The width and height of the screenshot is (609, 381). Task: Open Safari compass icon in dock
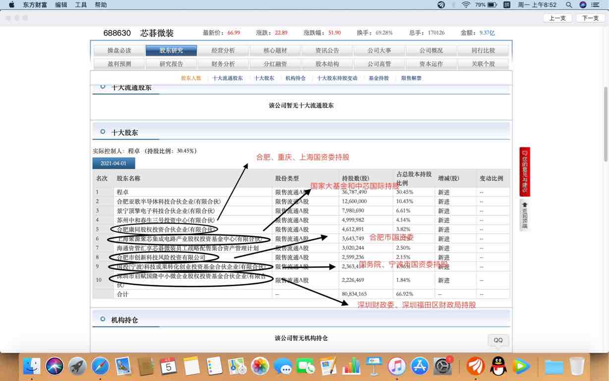click(100, 366)
